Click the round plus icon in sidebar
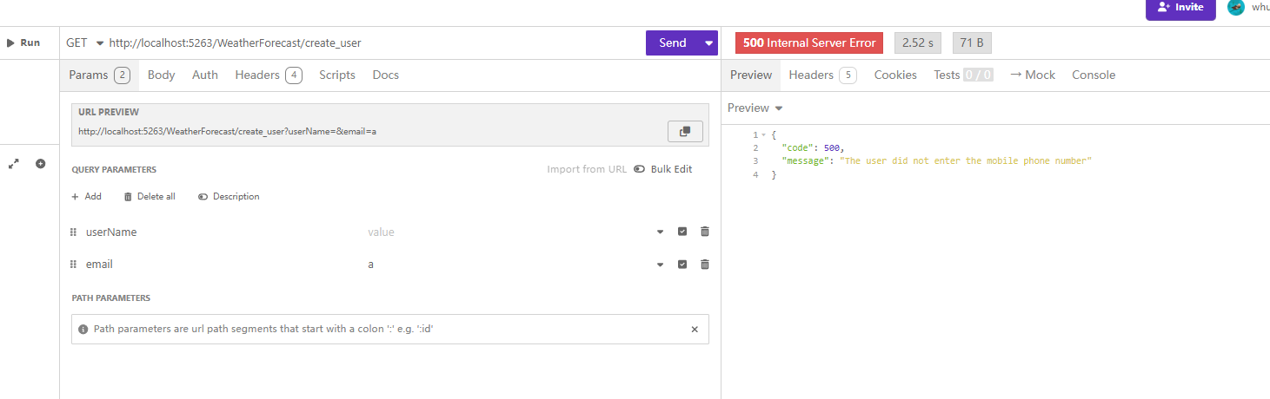The height and width of the screenshot is (399, 1270). click(40, 163)
